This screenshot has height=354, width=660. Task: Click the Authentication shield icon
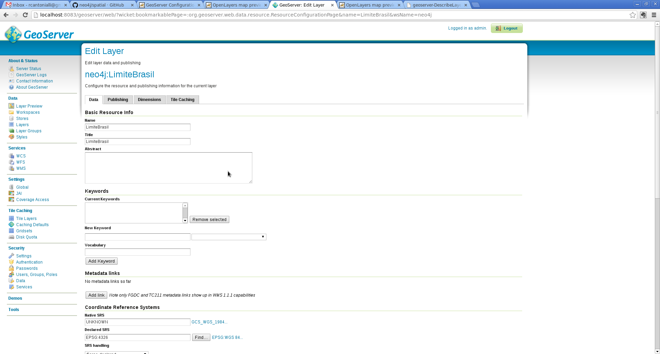click(x=11, y=262)
